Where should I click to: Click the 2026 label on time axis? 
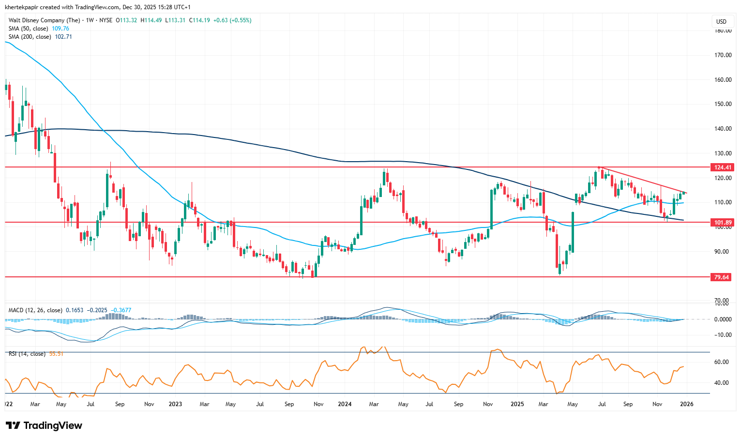coord(686,404)
